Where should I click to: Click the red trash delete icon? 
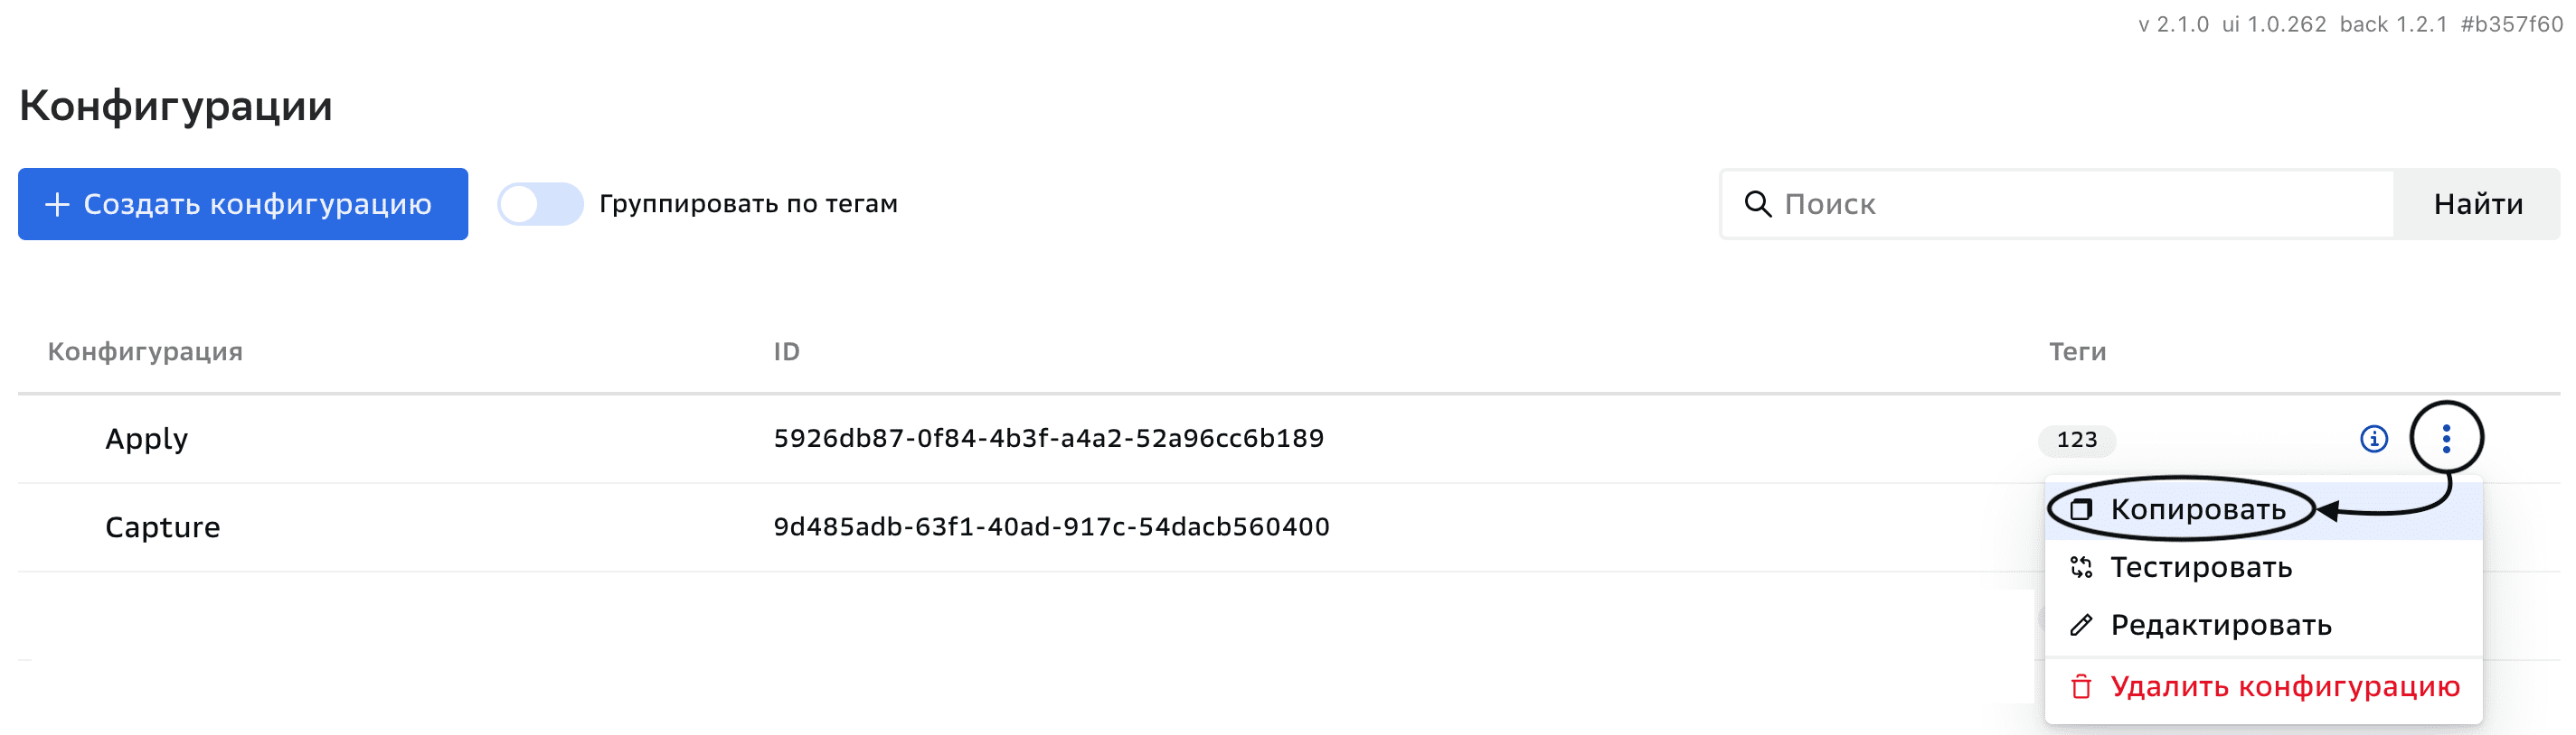point(2081,687)
